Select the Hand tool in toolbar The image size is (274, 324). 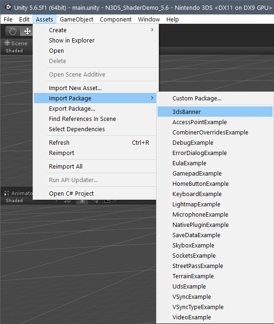click(13, 31)
